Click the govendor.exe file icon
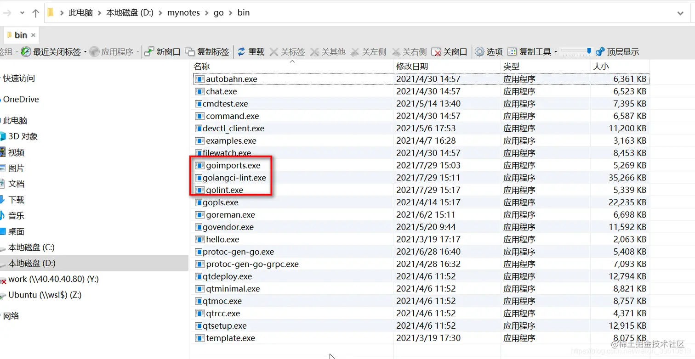The image size is (695, 359). tap(199, 227)
